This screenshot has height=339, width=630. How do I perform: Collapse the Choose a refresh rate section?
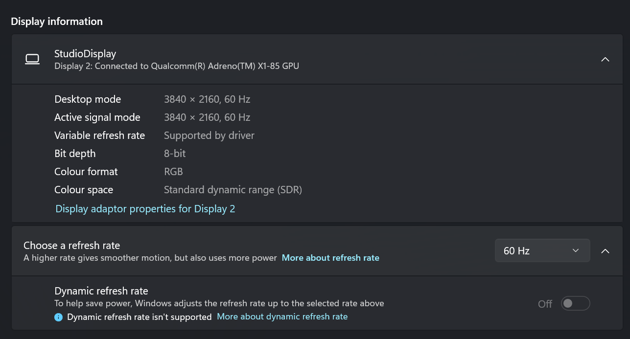(605, 251)
